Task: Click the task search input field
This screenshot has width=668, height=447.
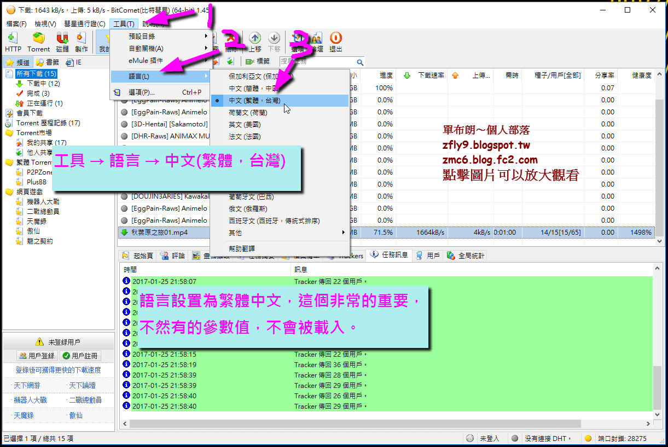Action: point(317,62)
